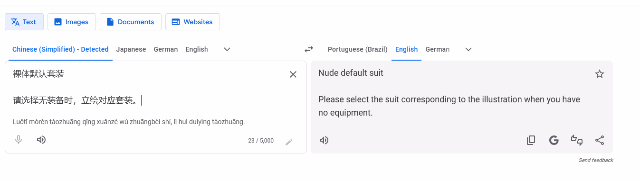Clear the source text with X
Screen dimensions: 640x180
293,74
